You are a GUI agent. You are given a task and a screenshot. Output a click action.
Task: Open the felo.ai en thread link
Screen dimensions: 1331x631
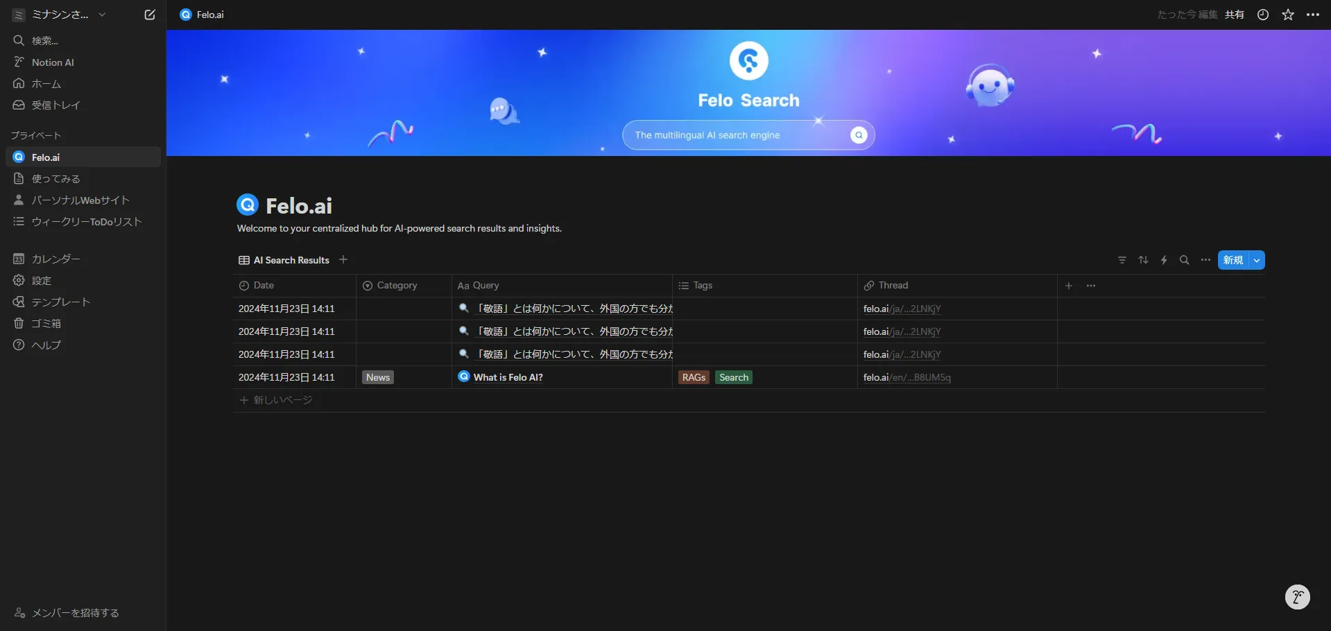point(907,377)
